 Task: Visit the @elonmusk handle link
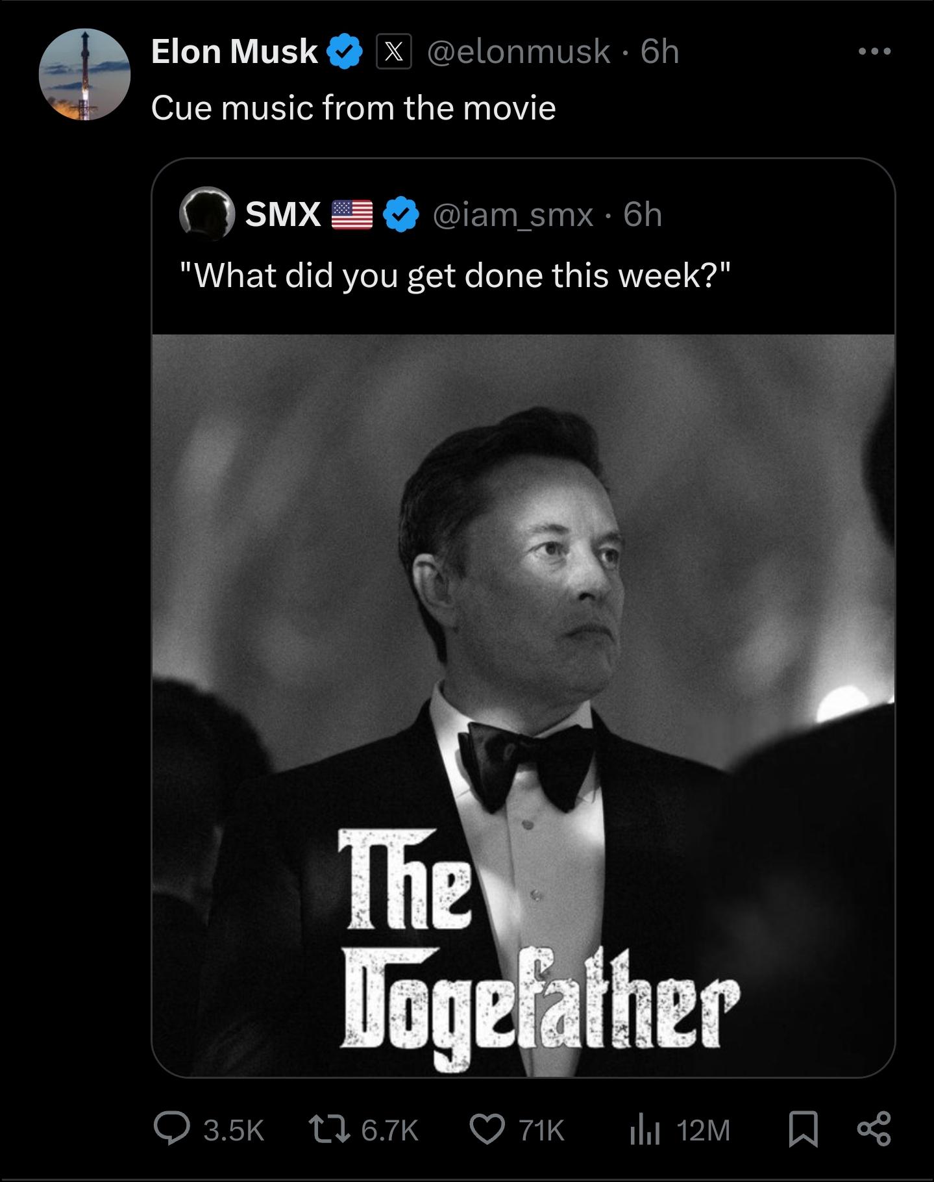click(519, 52)
